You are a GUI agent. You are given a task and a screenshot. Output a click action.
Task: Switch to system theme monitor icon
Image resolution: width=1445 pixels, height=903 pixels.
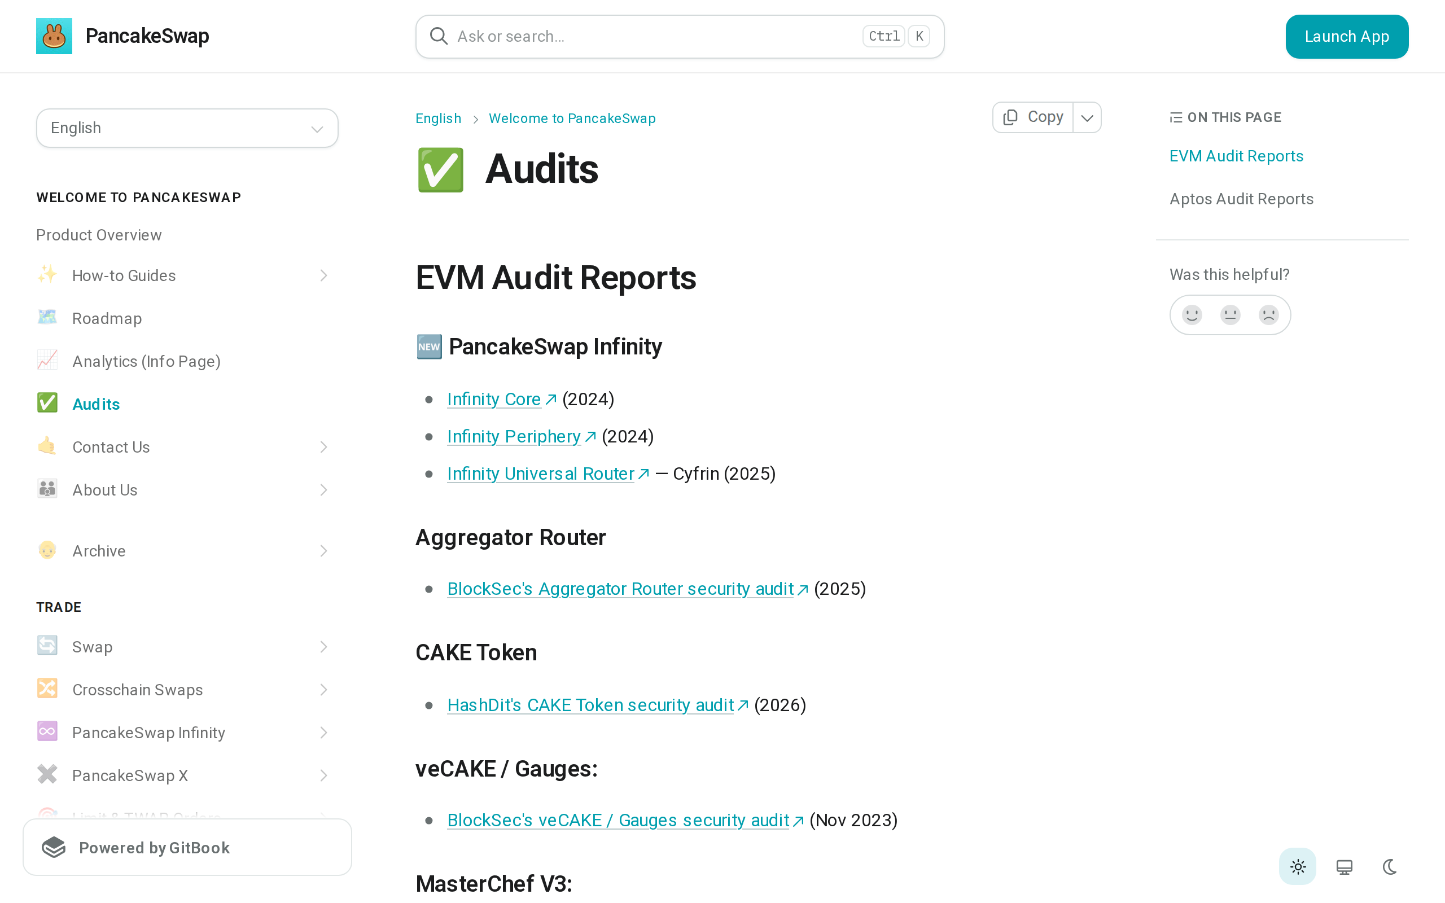(x=1344, y=866)
